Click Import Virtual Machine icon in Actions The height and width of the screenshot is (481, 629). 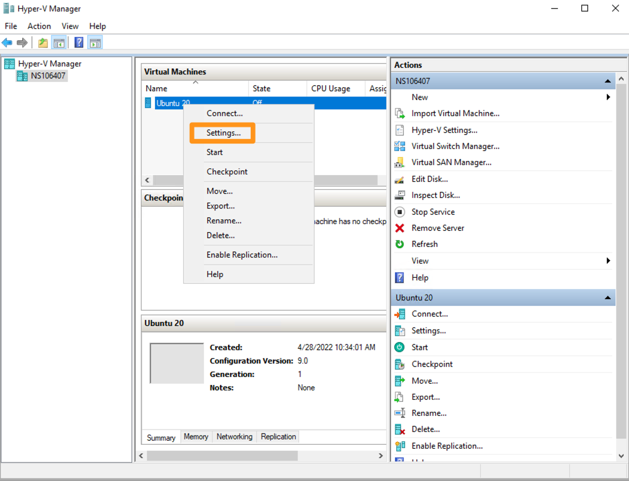[x=400, y=113]
